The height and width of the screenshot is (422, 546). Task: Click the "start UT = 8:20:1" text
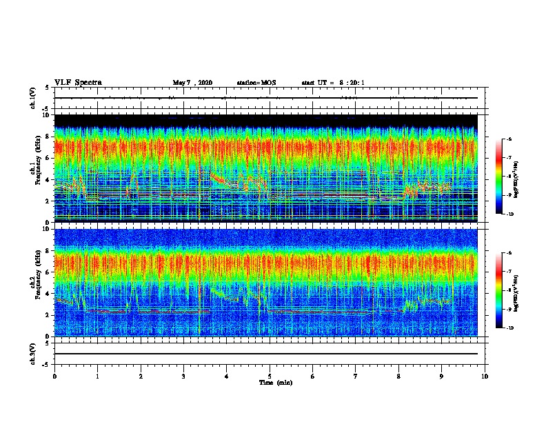(x=333, y=83)
